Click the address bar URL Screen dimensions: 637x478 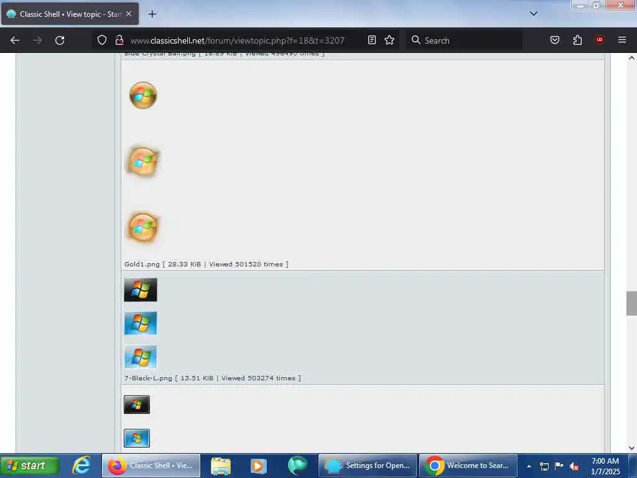(x=237, y=40)
